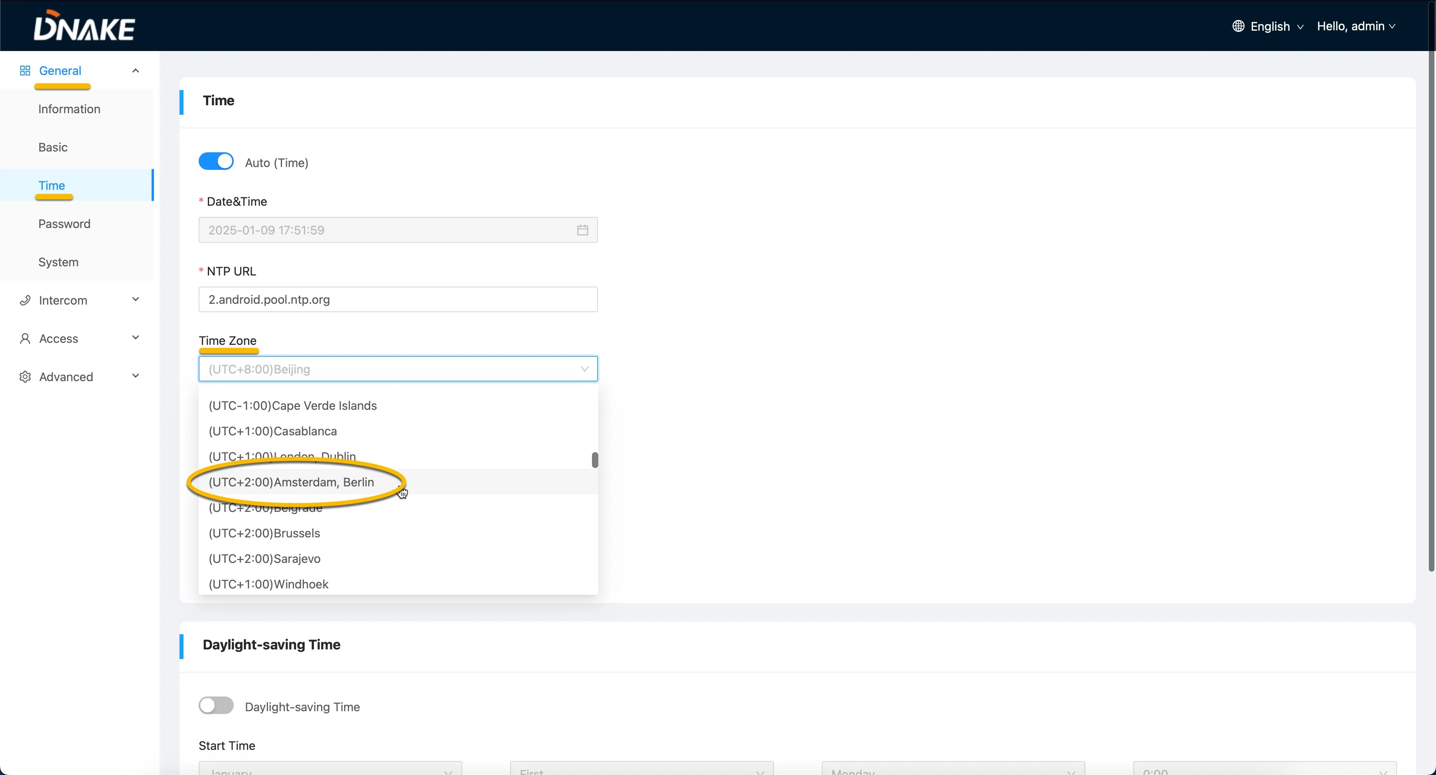1436x775 pixels.
Task: Choose (UTC+1:00)Windhoek time zone
Action: pos(398,584)
